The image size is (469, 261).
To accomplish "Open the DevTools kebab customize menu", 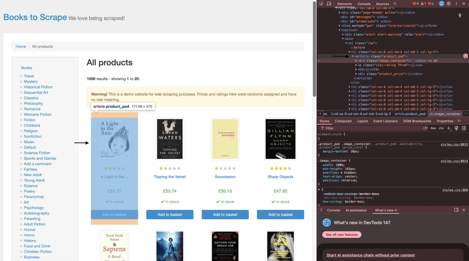I will point(456,4).
